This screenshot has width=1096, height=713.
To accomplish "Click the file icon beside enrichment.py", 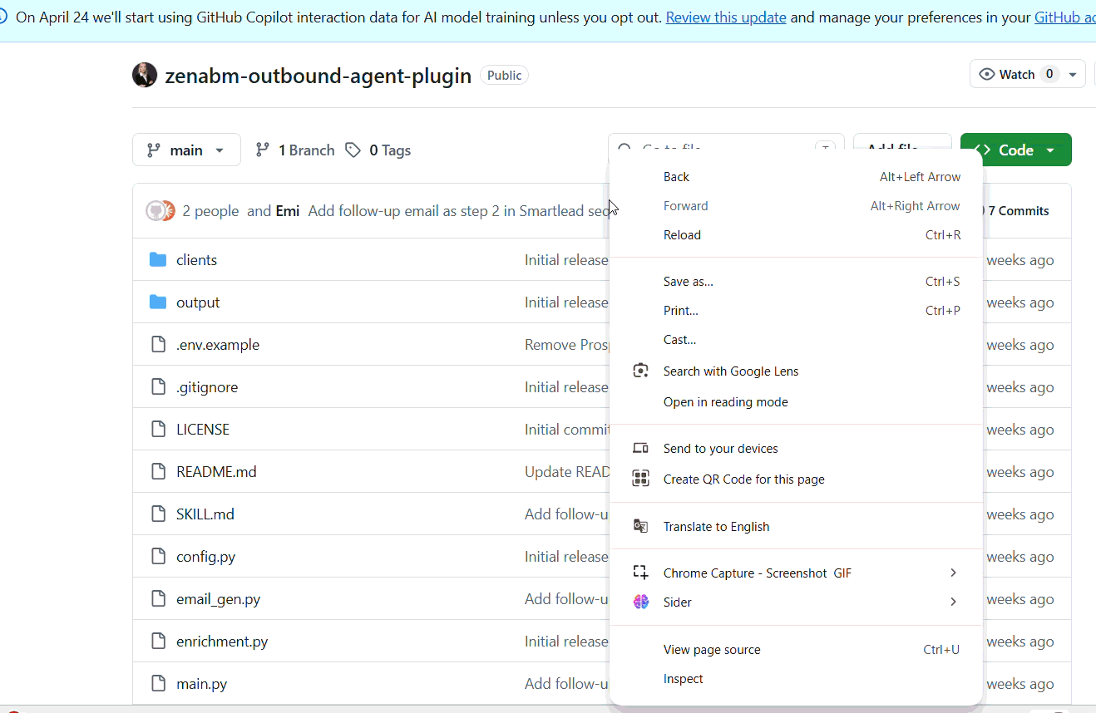I will tap(158, 642).
